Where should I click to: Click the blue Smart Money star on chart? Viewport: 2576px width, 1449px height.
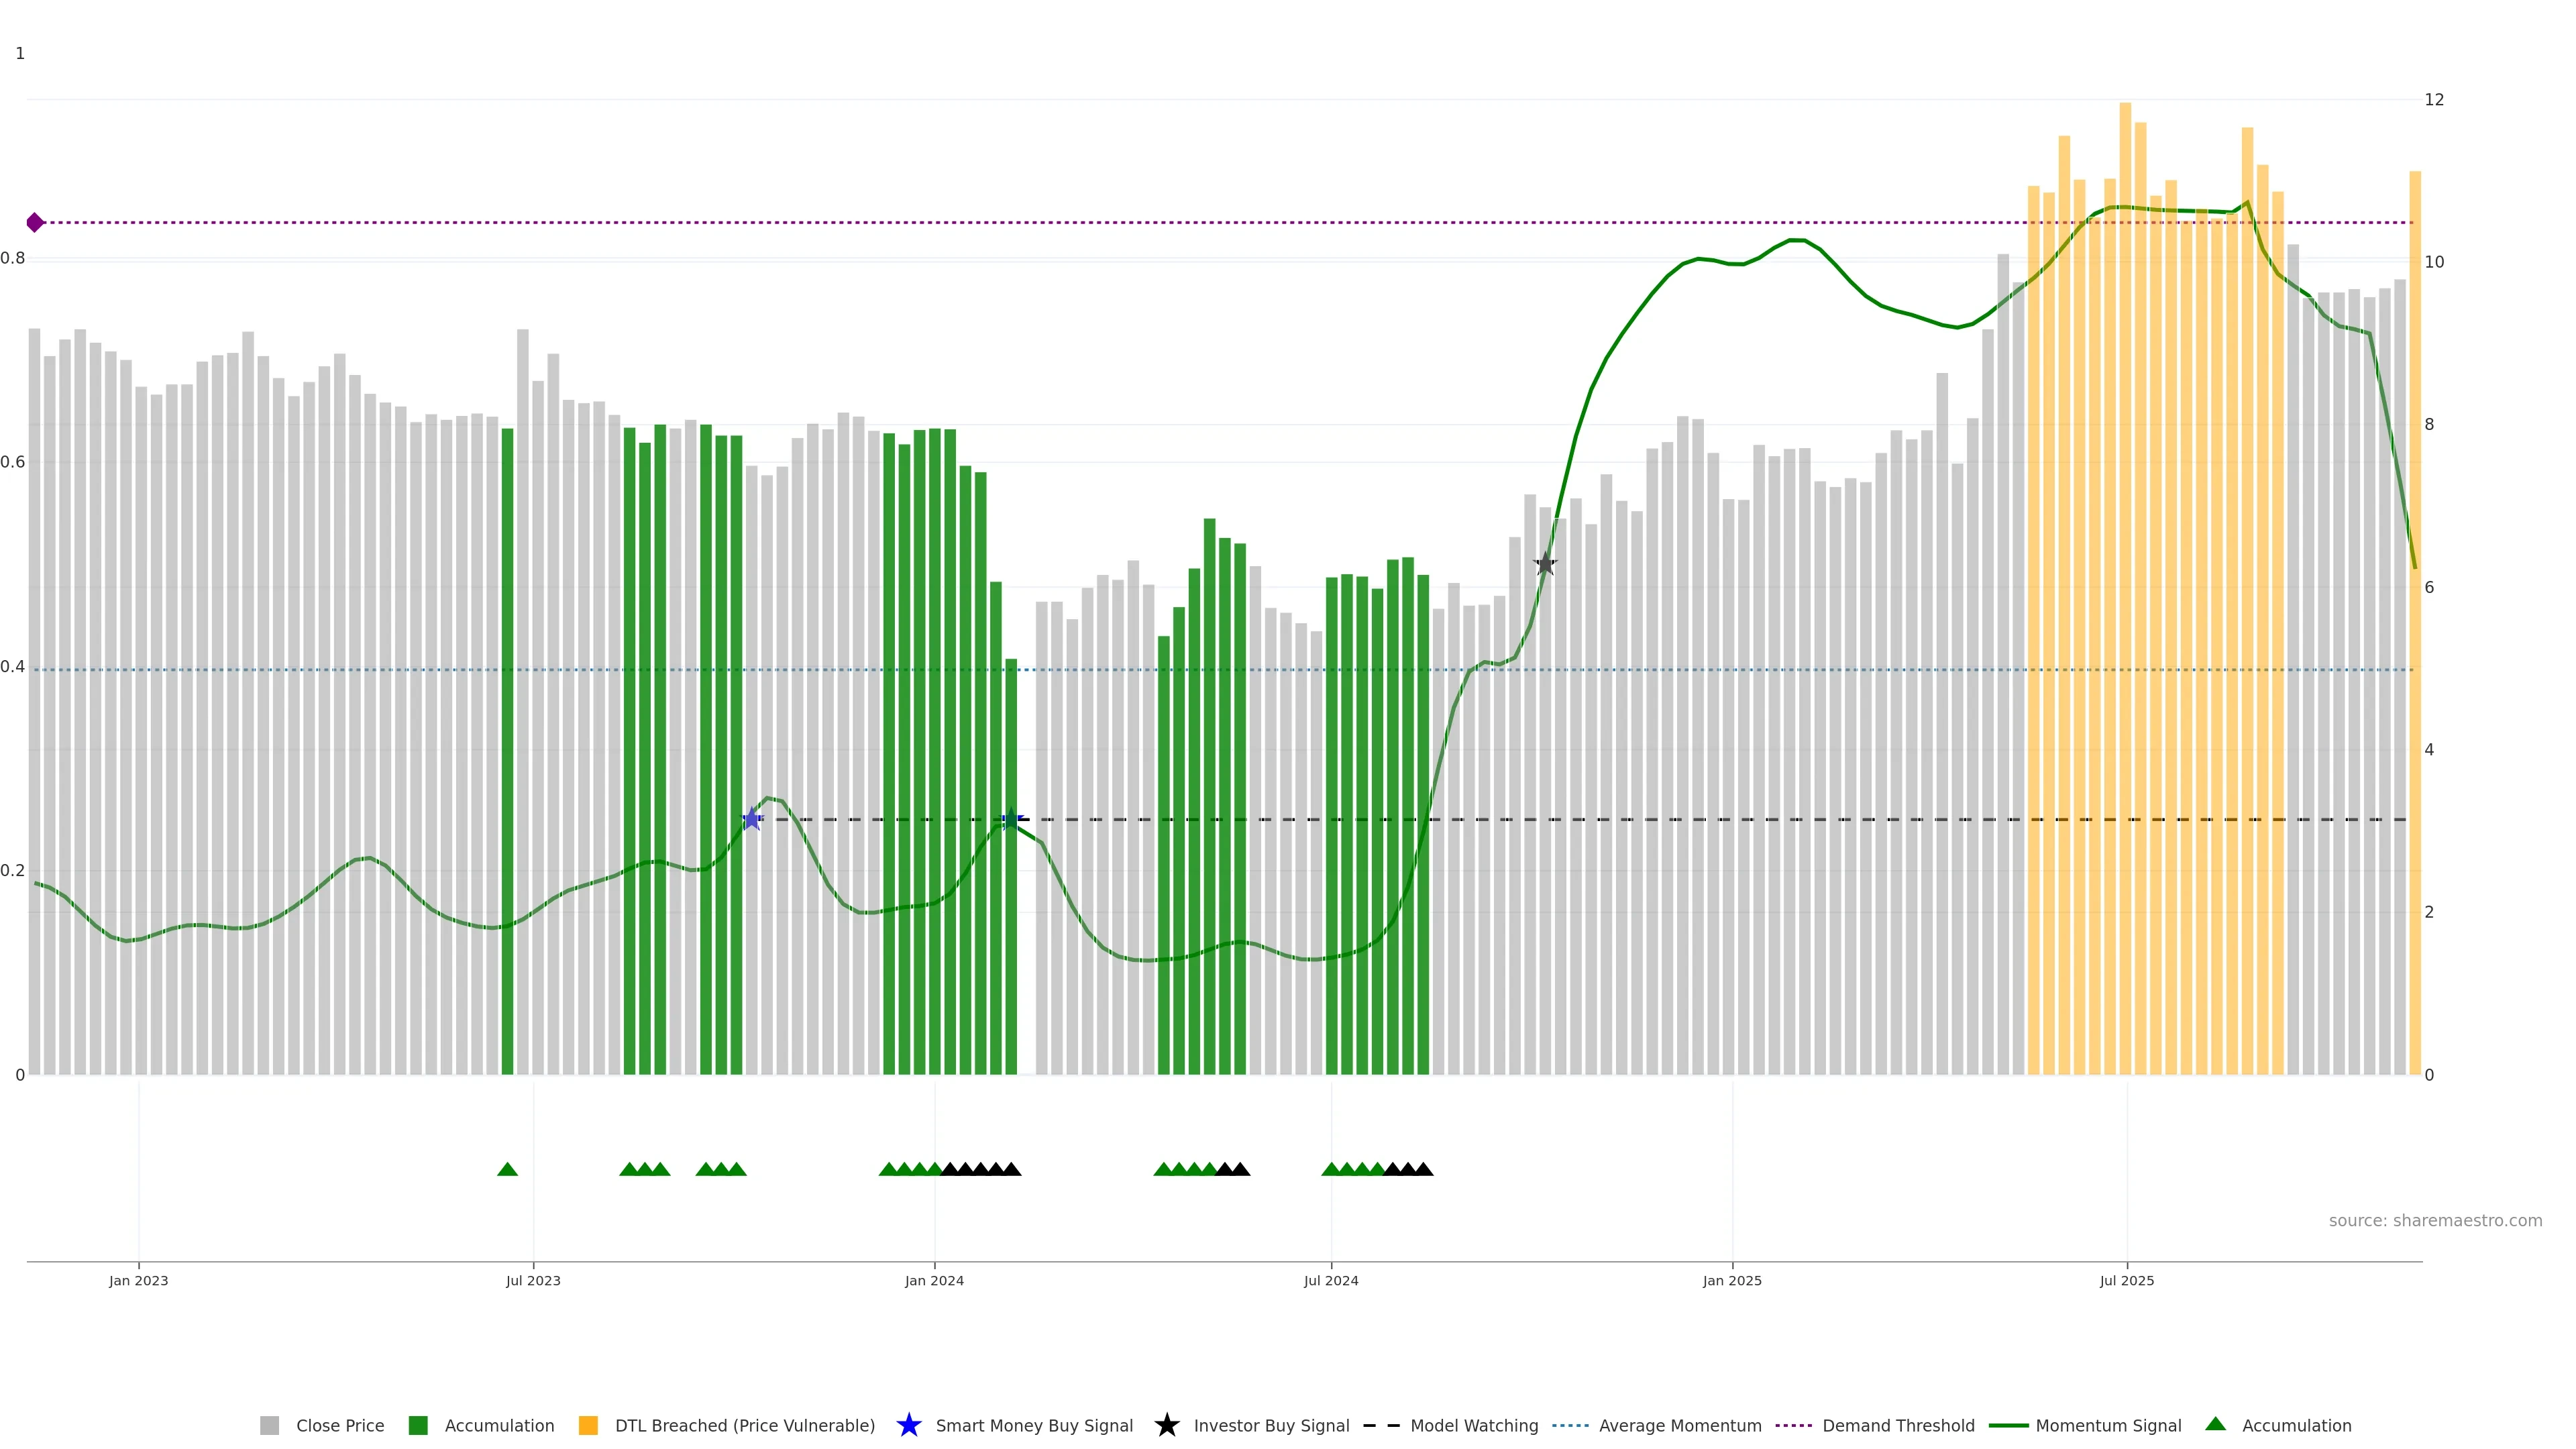tap(752, 819)
